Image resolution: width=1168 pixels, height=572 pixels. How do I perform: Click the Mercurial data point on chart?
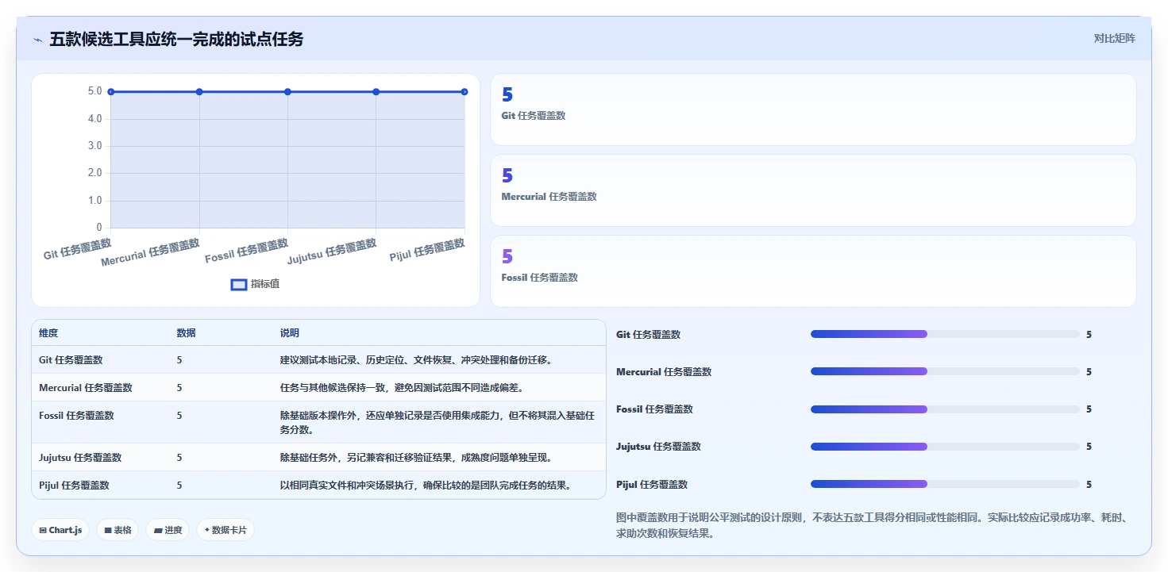coord(199,92)
